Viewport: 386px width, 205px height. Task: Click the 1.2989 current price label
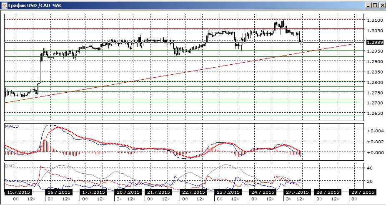pyautogui.click(x=374, y=43)
